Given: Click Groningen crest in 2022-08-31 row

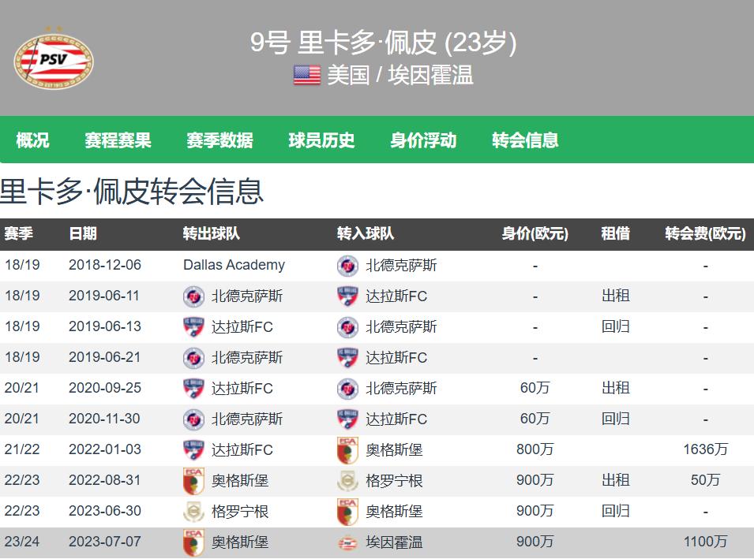Looking at the screenshot, I should [347, 481].
